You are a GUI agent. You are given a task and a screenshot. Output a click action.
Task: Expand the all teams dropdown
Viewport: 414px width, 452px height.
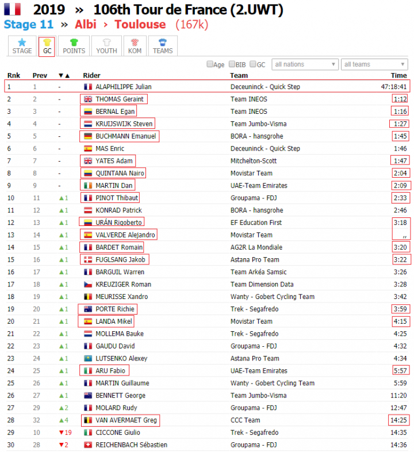(374, 64)
